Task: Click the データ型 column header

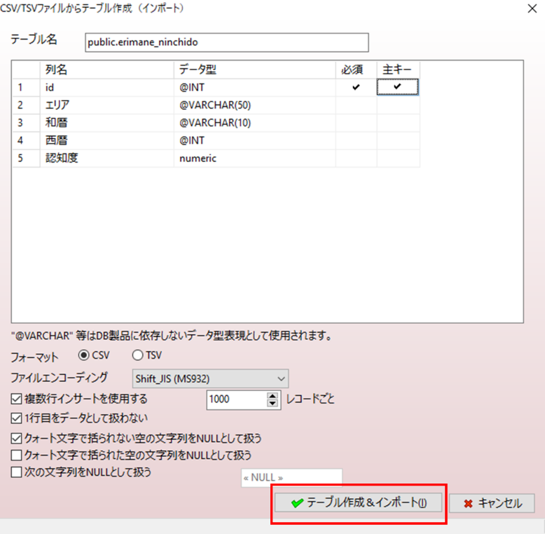Action: click(x=254, y=70)
